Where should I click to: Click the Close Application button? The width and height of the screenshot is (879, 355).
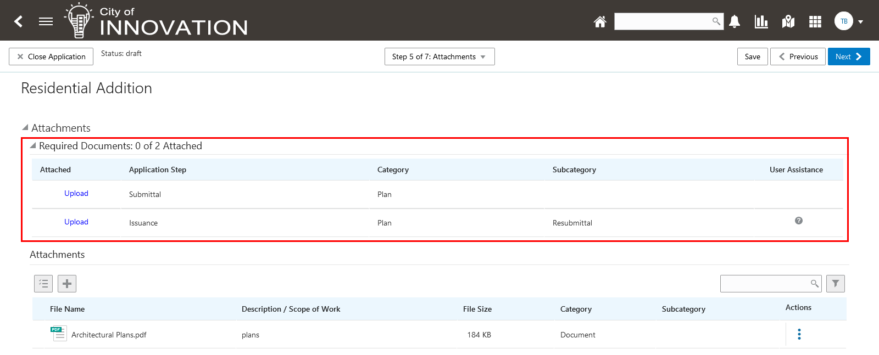(51, 57)
